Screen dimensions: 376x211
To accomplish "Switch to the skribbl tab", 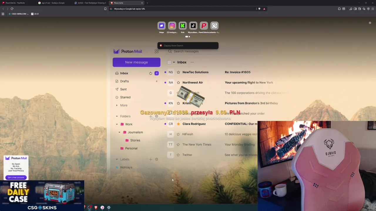I will tap(90, 3).
